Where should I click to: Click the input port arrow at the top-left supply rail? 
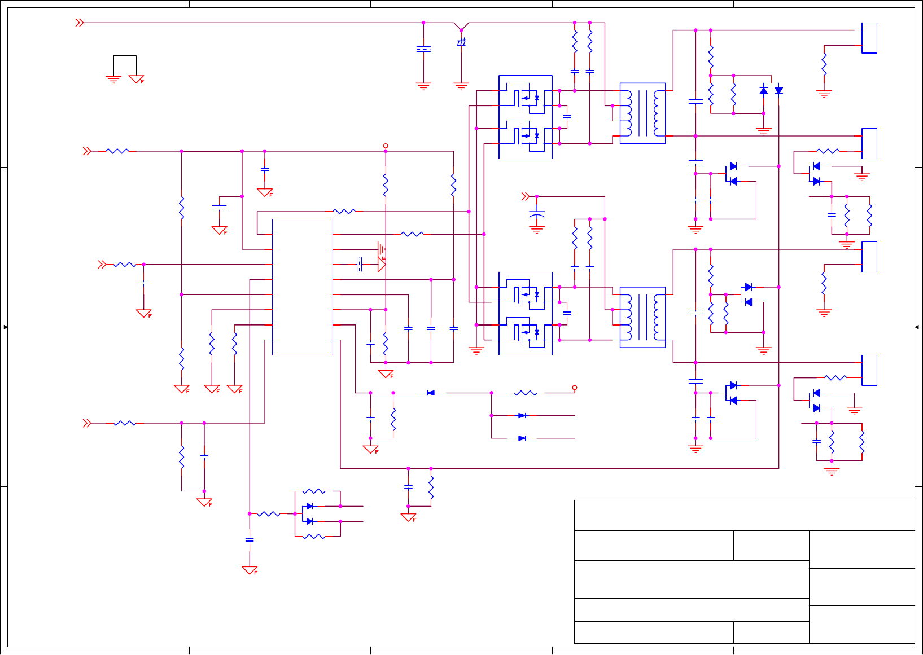pyautogui.click(x=80, y=23)
